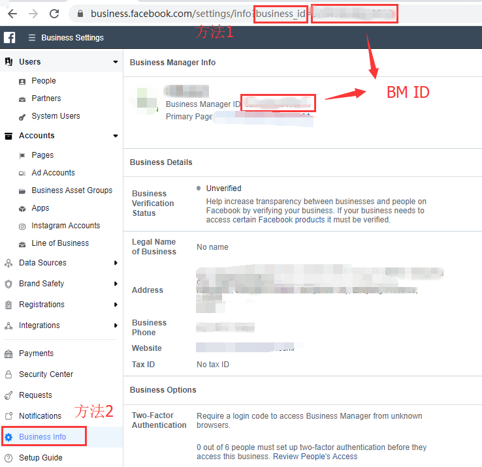Click the Pages flag icon
Viewport: 482px width, 467px height.
point(22,156)
